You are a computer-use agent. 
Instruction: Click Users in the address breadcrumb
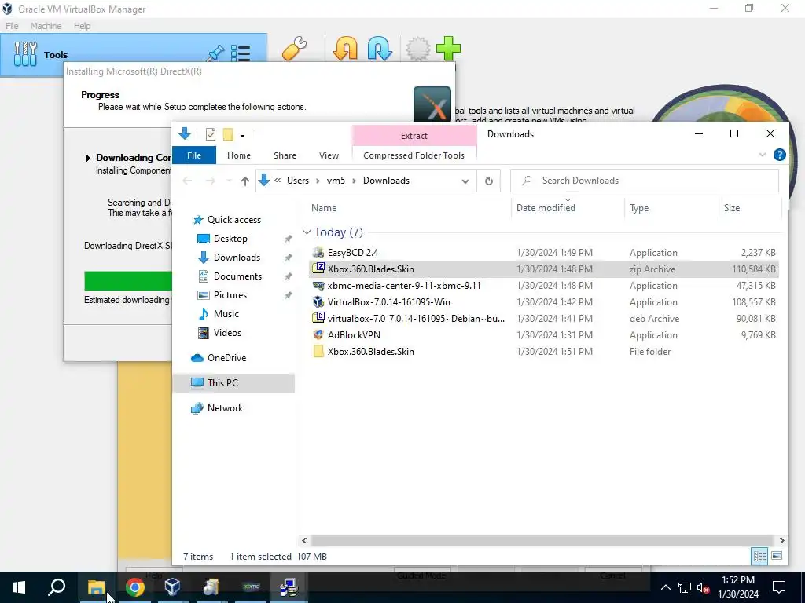pyautogui.click(x=298, y=181)
